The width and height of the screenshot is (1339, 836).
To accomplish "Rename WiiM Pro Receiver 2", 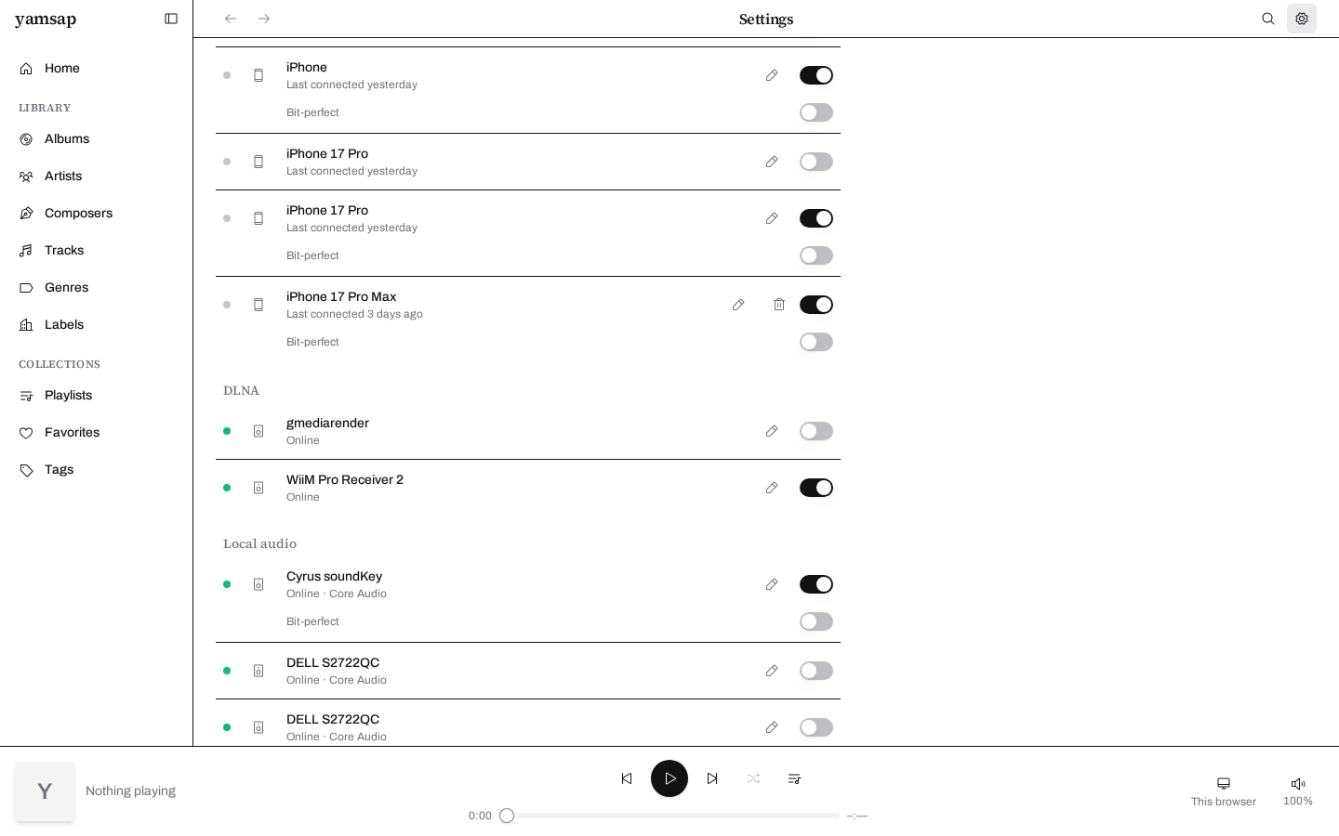I will 772,488.
